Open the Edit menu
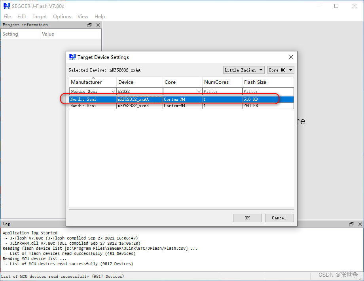Image resolution: width=364 pixels, height=281 pixels. click(x=22, y=17)
